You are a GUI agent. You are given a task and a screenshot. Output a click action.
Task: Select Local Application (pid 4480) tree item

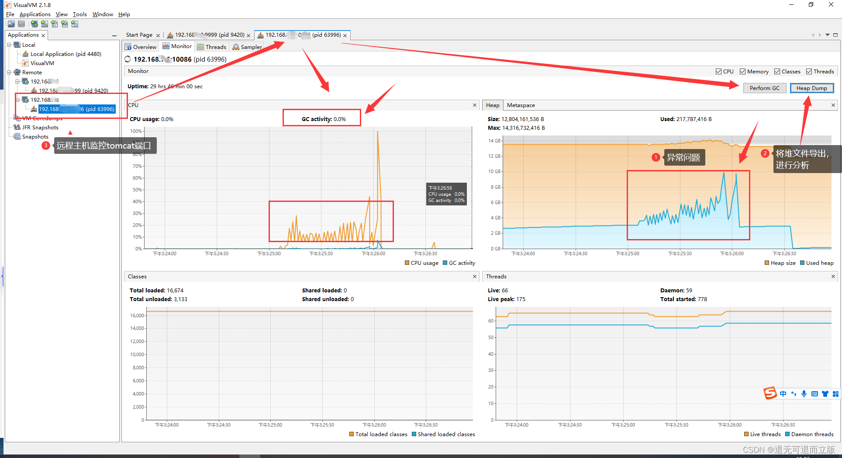pyautogui.click(x=66, y=54)
